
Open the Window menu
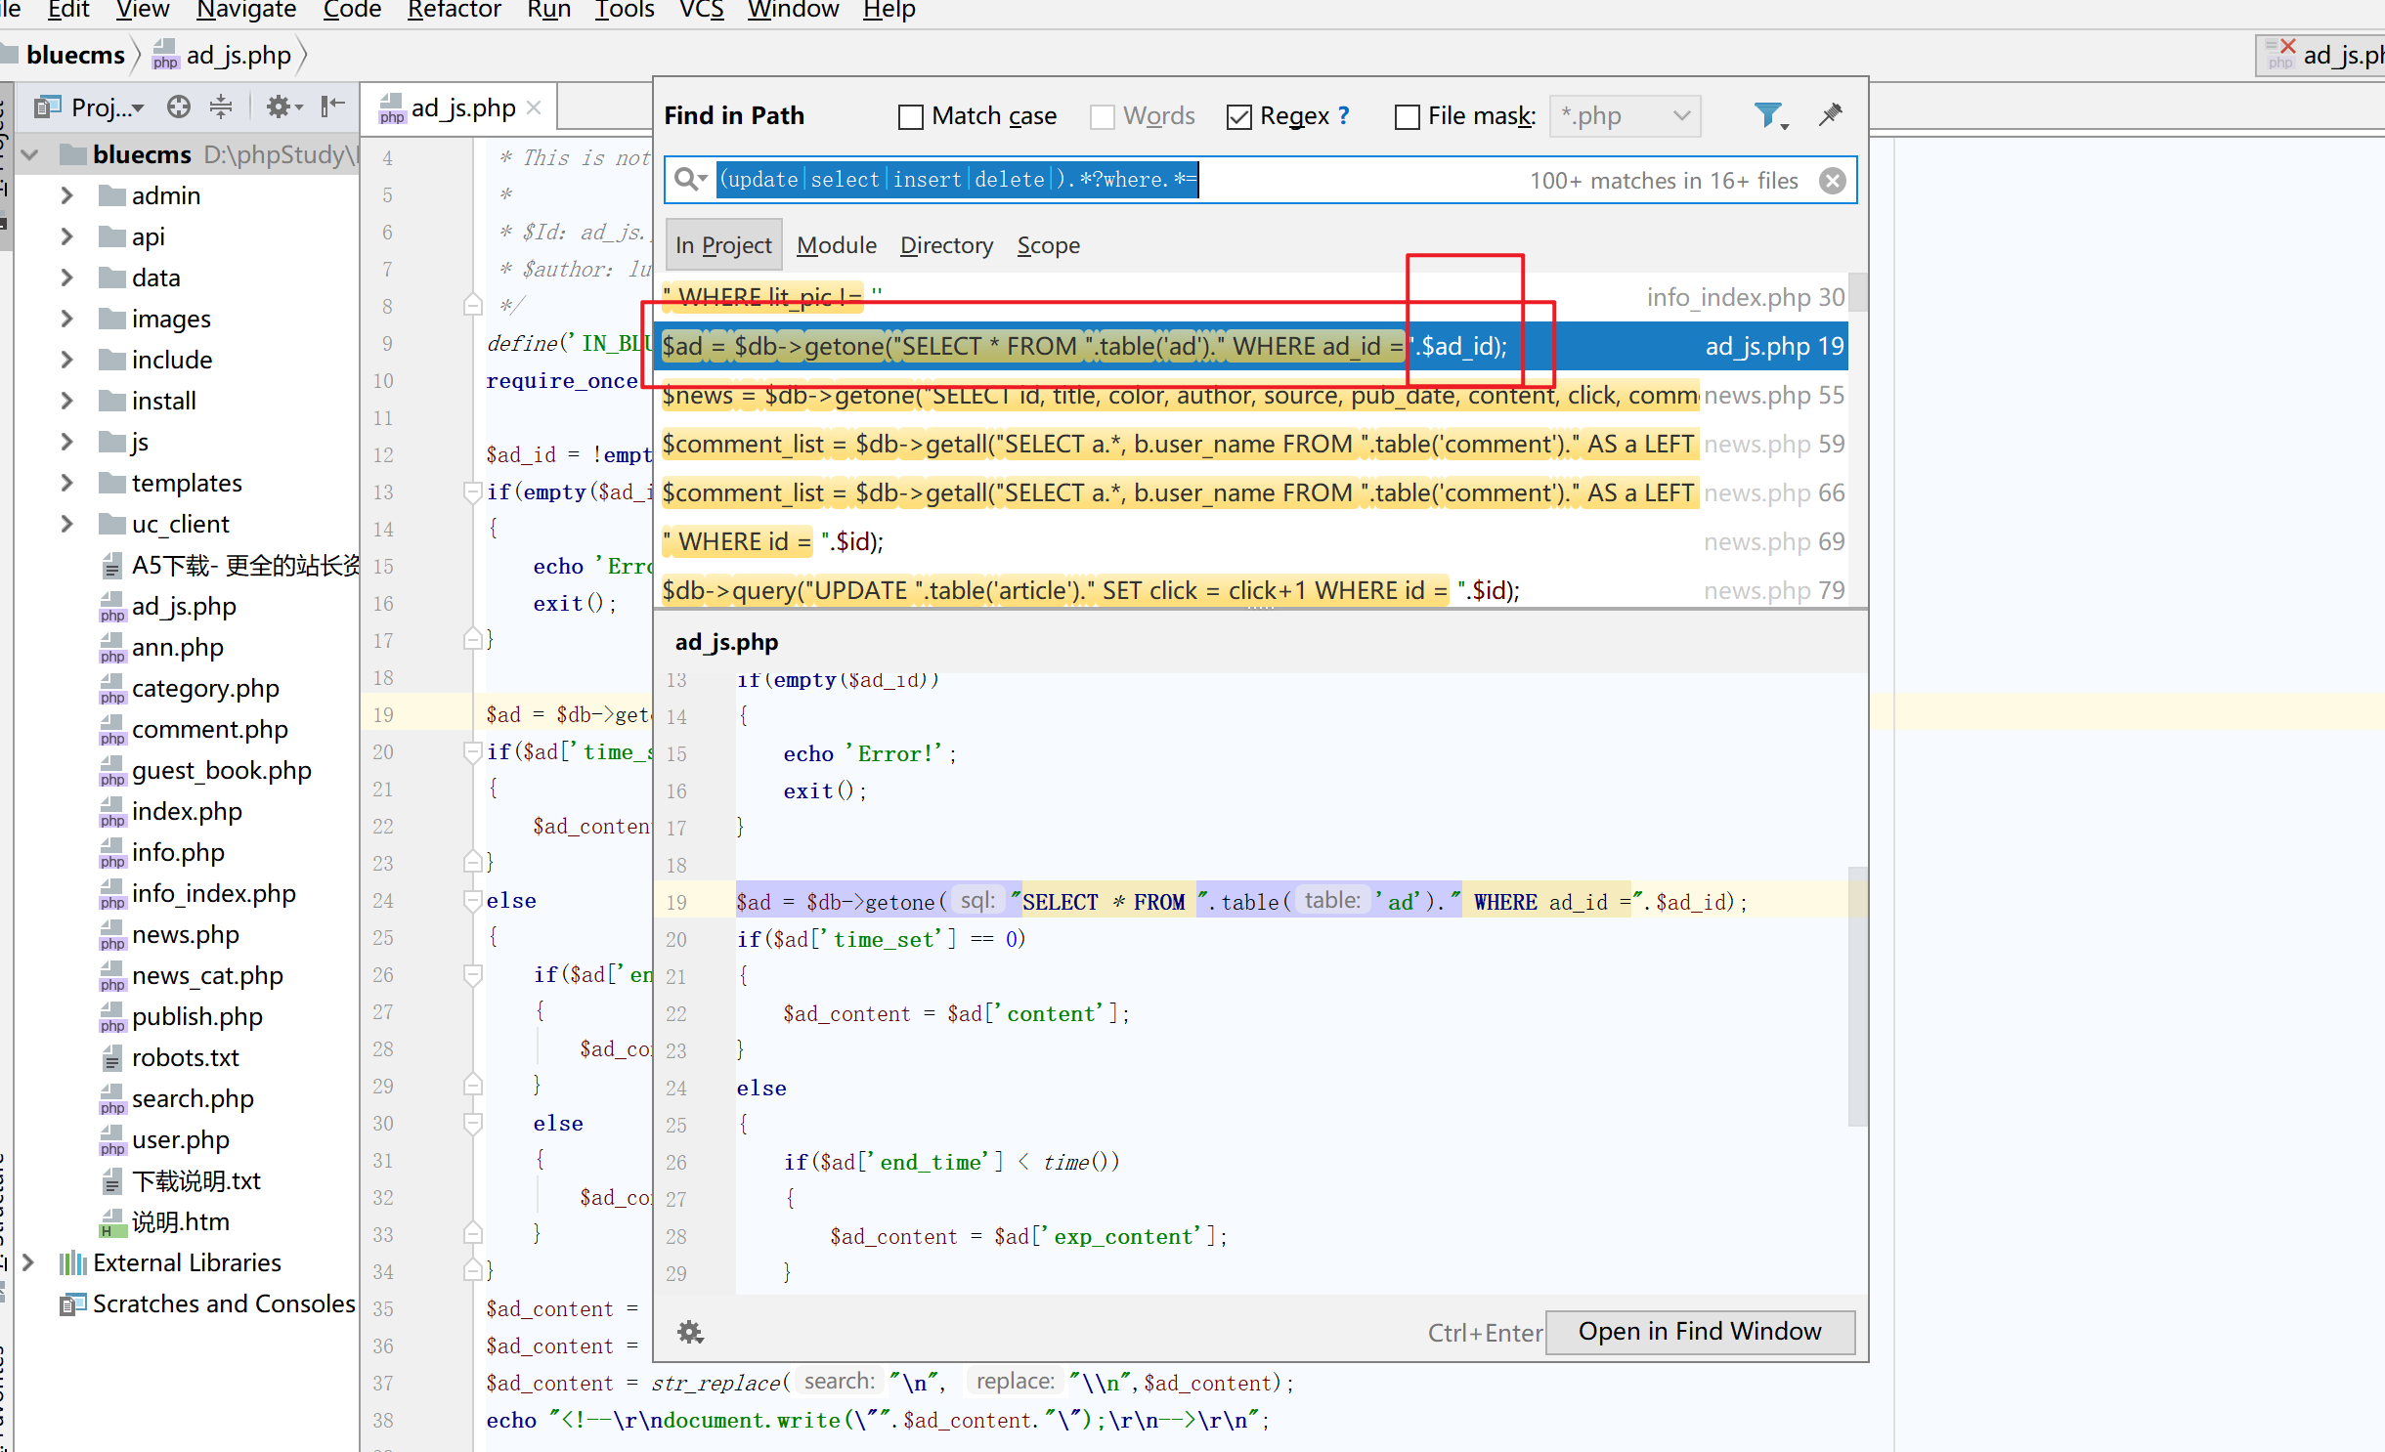(x=793, y=10)
